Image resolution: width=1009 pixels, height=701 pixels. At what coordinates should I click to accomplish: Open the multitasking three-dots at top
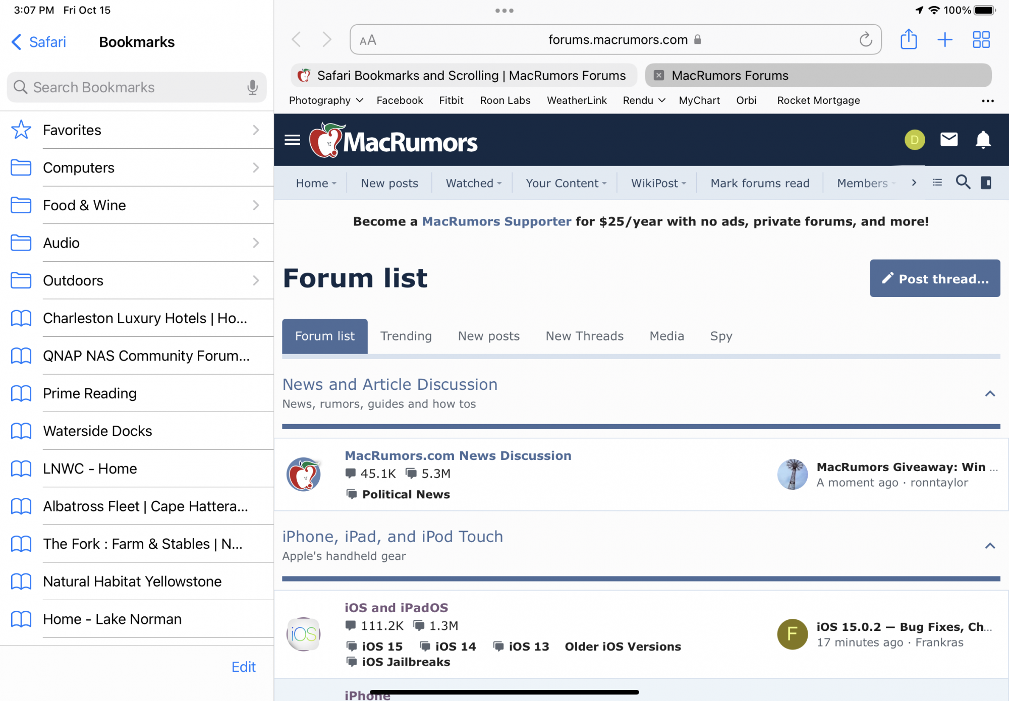(504, 11)
